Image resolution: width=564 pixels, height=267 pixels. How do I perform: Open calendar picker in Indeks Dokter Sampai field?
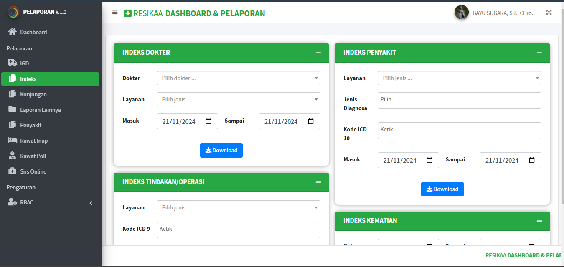(311, 121)
